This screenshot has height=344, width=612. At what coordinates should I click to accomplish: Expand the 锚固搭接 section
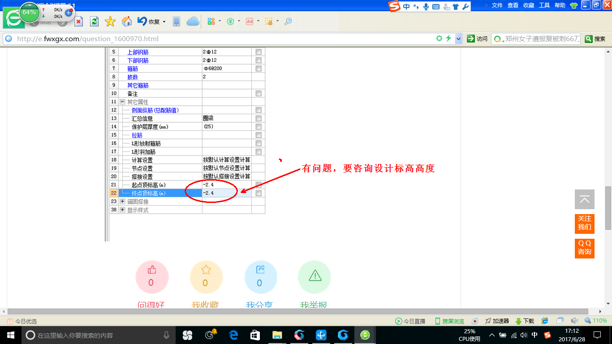pyautogui.click(x=123, y=202)
